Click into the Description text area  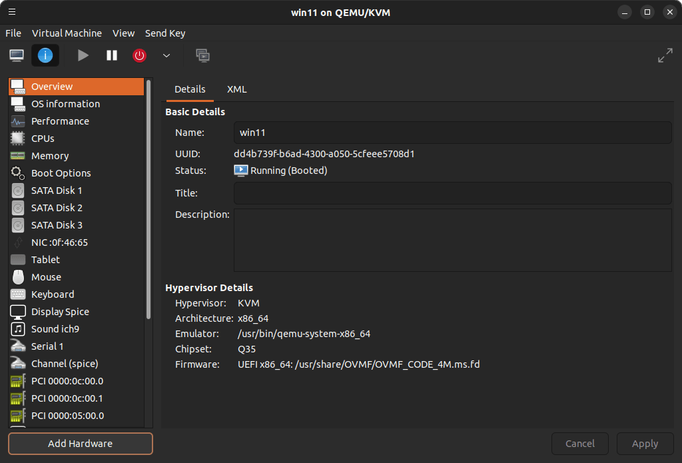pos(452,240)
